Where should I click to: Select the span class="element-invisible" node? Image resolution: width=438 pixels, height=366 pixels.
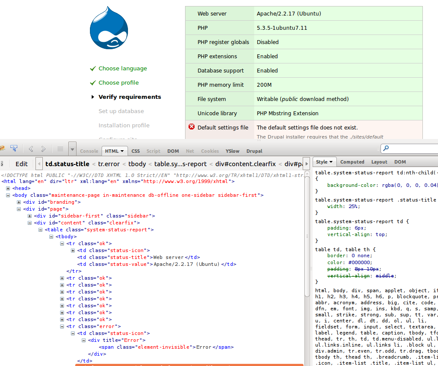(166, 347)
